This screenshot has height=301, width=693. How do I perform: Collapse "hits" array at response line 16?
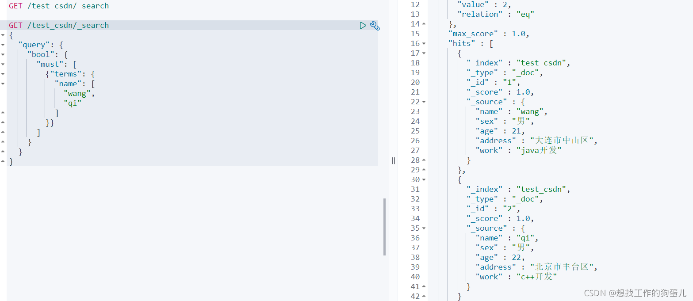pyautogui.click(x=424, y=43)
